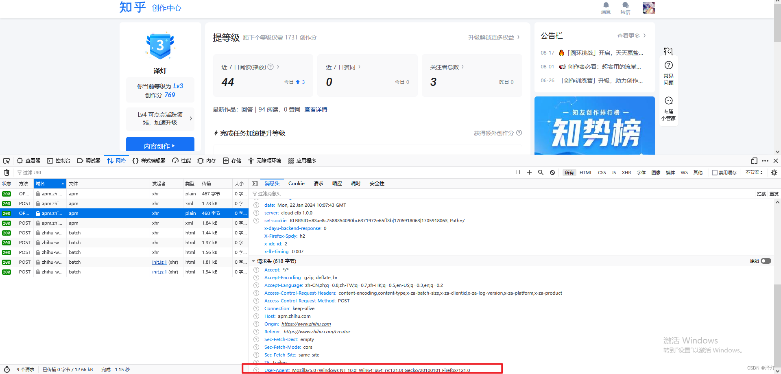Filter requests by 字体 type
Viewport: 781px width, 374px height.
641,173
